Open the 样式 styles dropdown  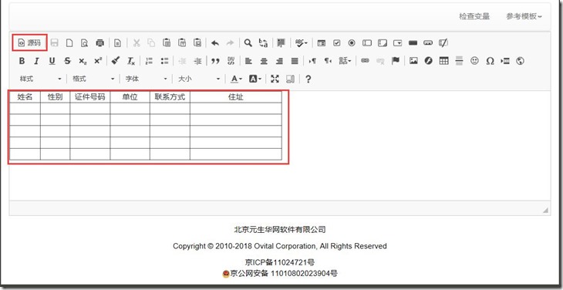(41, 79)
